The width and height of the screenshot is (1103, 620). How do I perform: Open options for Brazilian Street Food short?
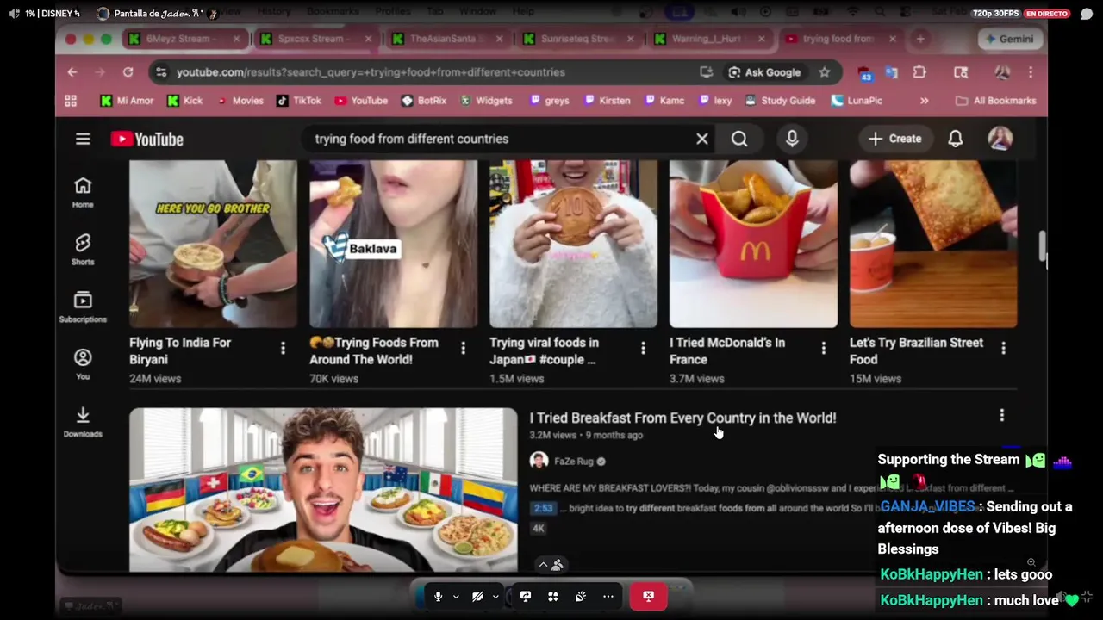coord(1003,348)
